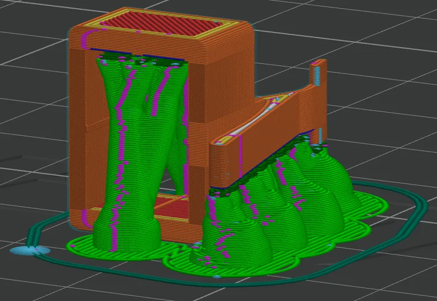The width and height of the screenshot is (437, 301).
Task: Click the dark blue support interface under the arm
Action: point(262,159)
